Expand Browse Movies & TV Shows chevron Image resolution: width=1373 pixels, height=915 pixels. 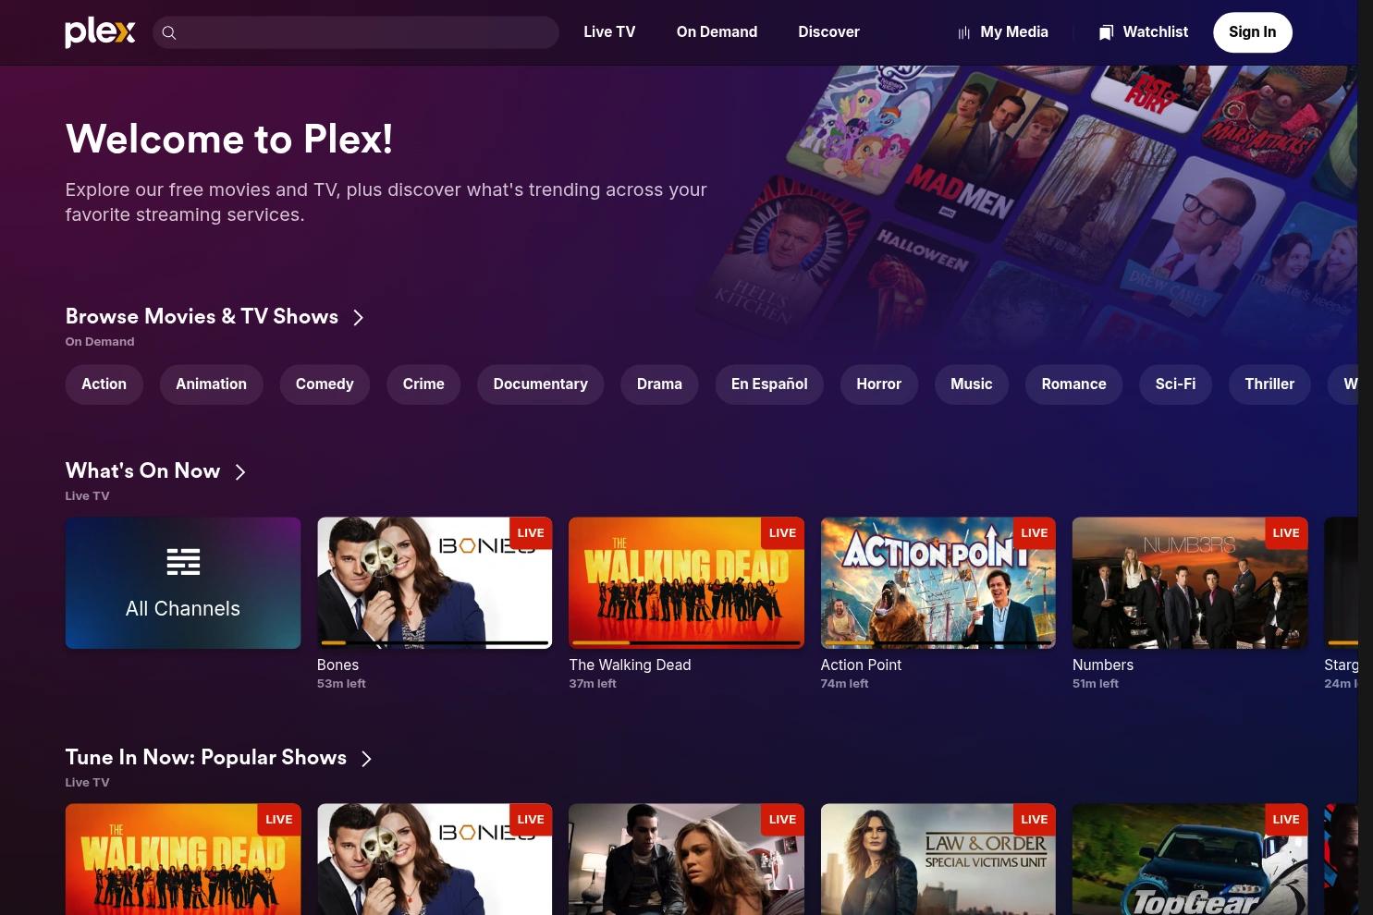click(359, 317)
